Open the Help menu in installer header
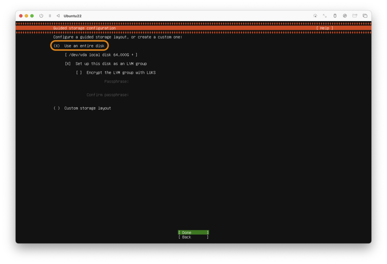Image resolution: width=387 pixels, height=264 pixels. point(325,28)
